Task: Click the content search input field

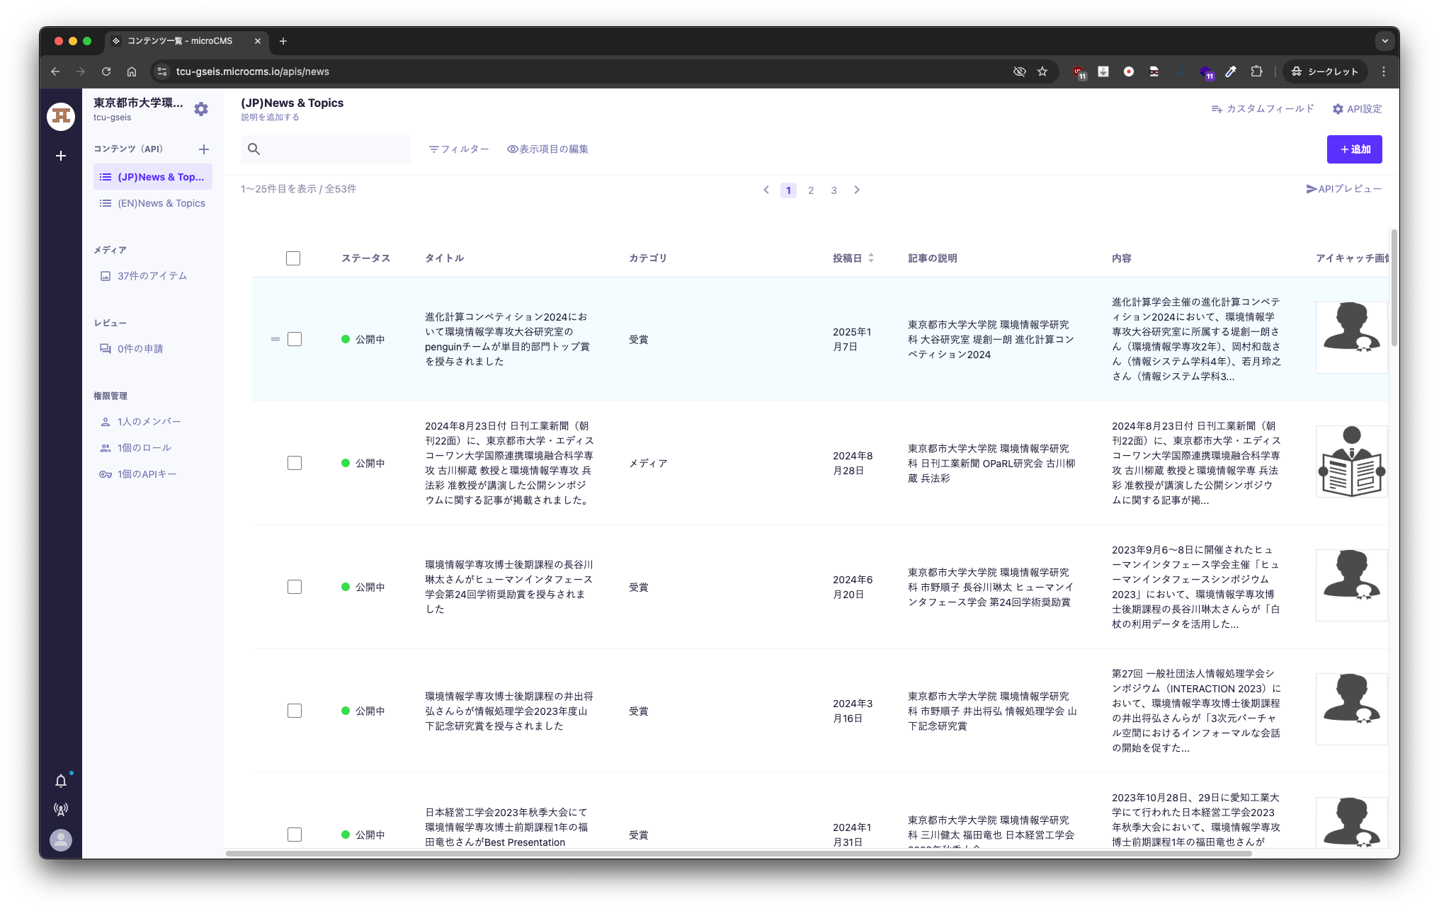Action: coord(334,149)
